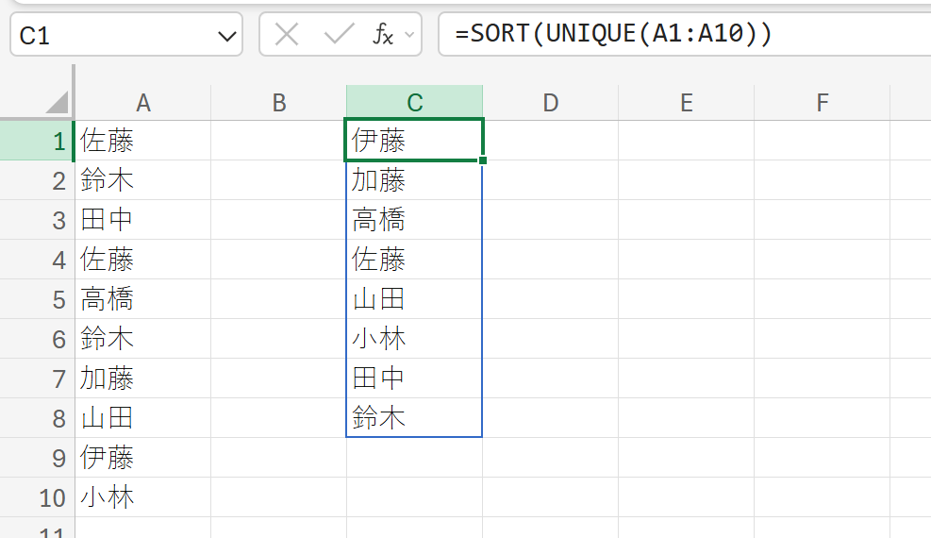
Task: Select cell A3 containing 田中
Action: 143,220
